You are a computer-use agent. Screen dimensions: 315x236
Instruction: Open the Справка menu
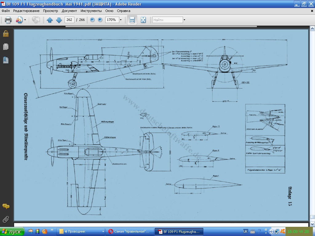tap(124, 11)
